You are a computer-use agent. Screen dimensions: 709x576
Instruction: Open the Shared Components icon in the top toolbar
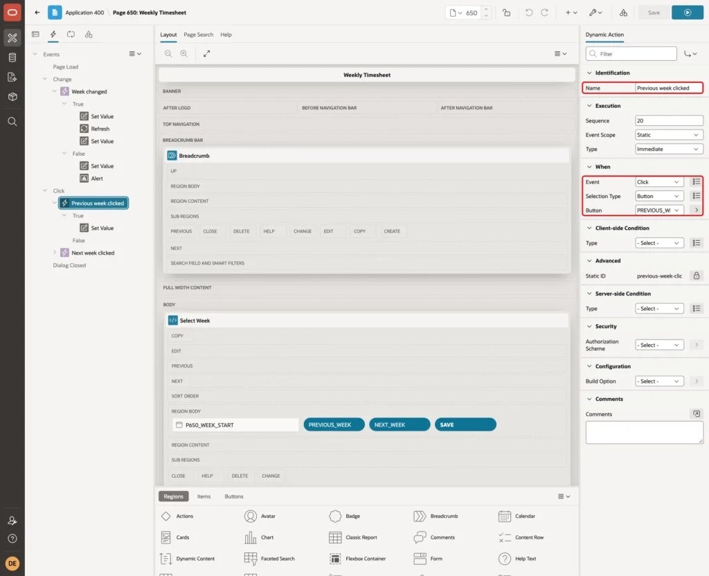pos(624,12)
